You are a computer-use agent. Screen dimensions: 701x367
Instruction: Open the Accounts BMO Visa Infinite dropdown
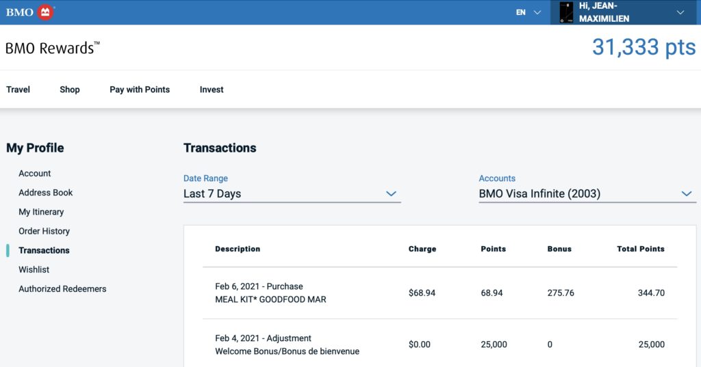[x=587, y=194]
